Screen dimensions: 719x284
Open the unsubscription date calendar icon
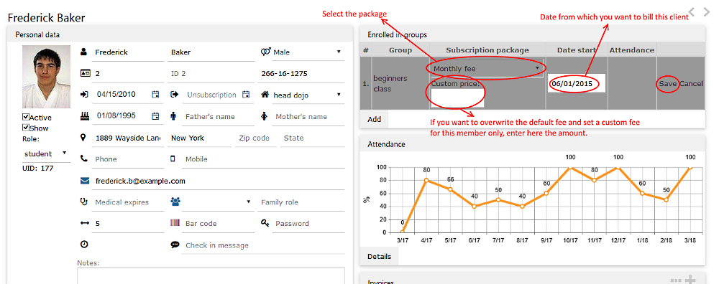246,94
